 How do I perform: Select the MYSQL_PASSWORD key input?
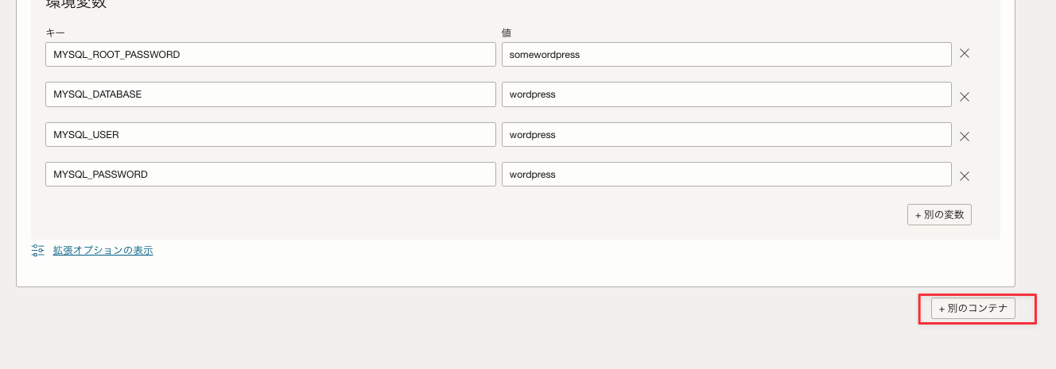[x=270, y=175]
